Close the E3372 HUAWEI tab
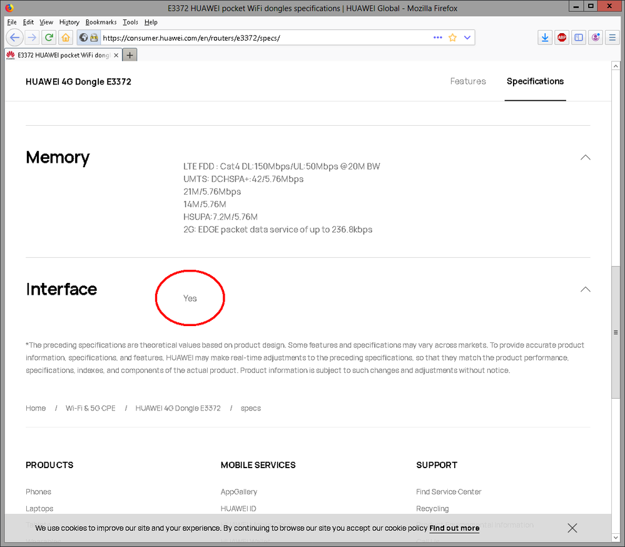Viewport: 625px width, 547px height. [116, 56]
